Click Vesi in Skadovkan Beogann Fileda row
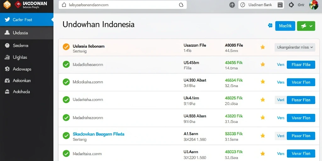The image size is (322, 161). [x=280, y=136]
